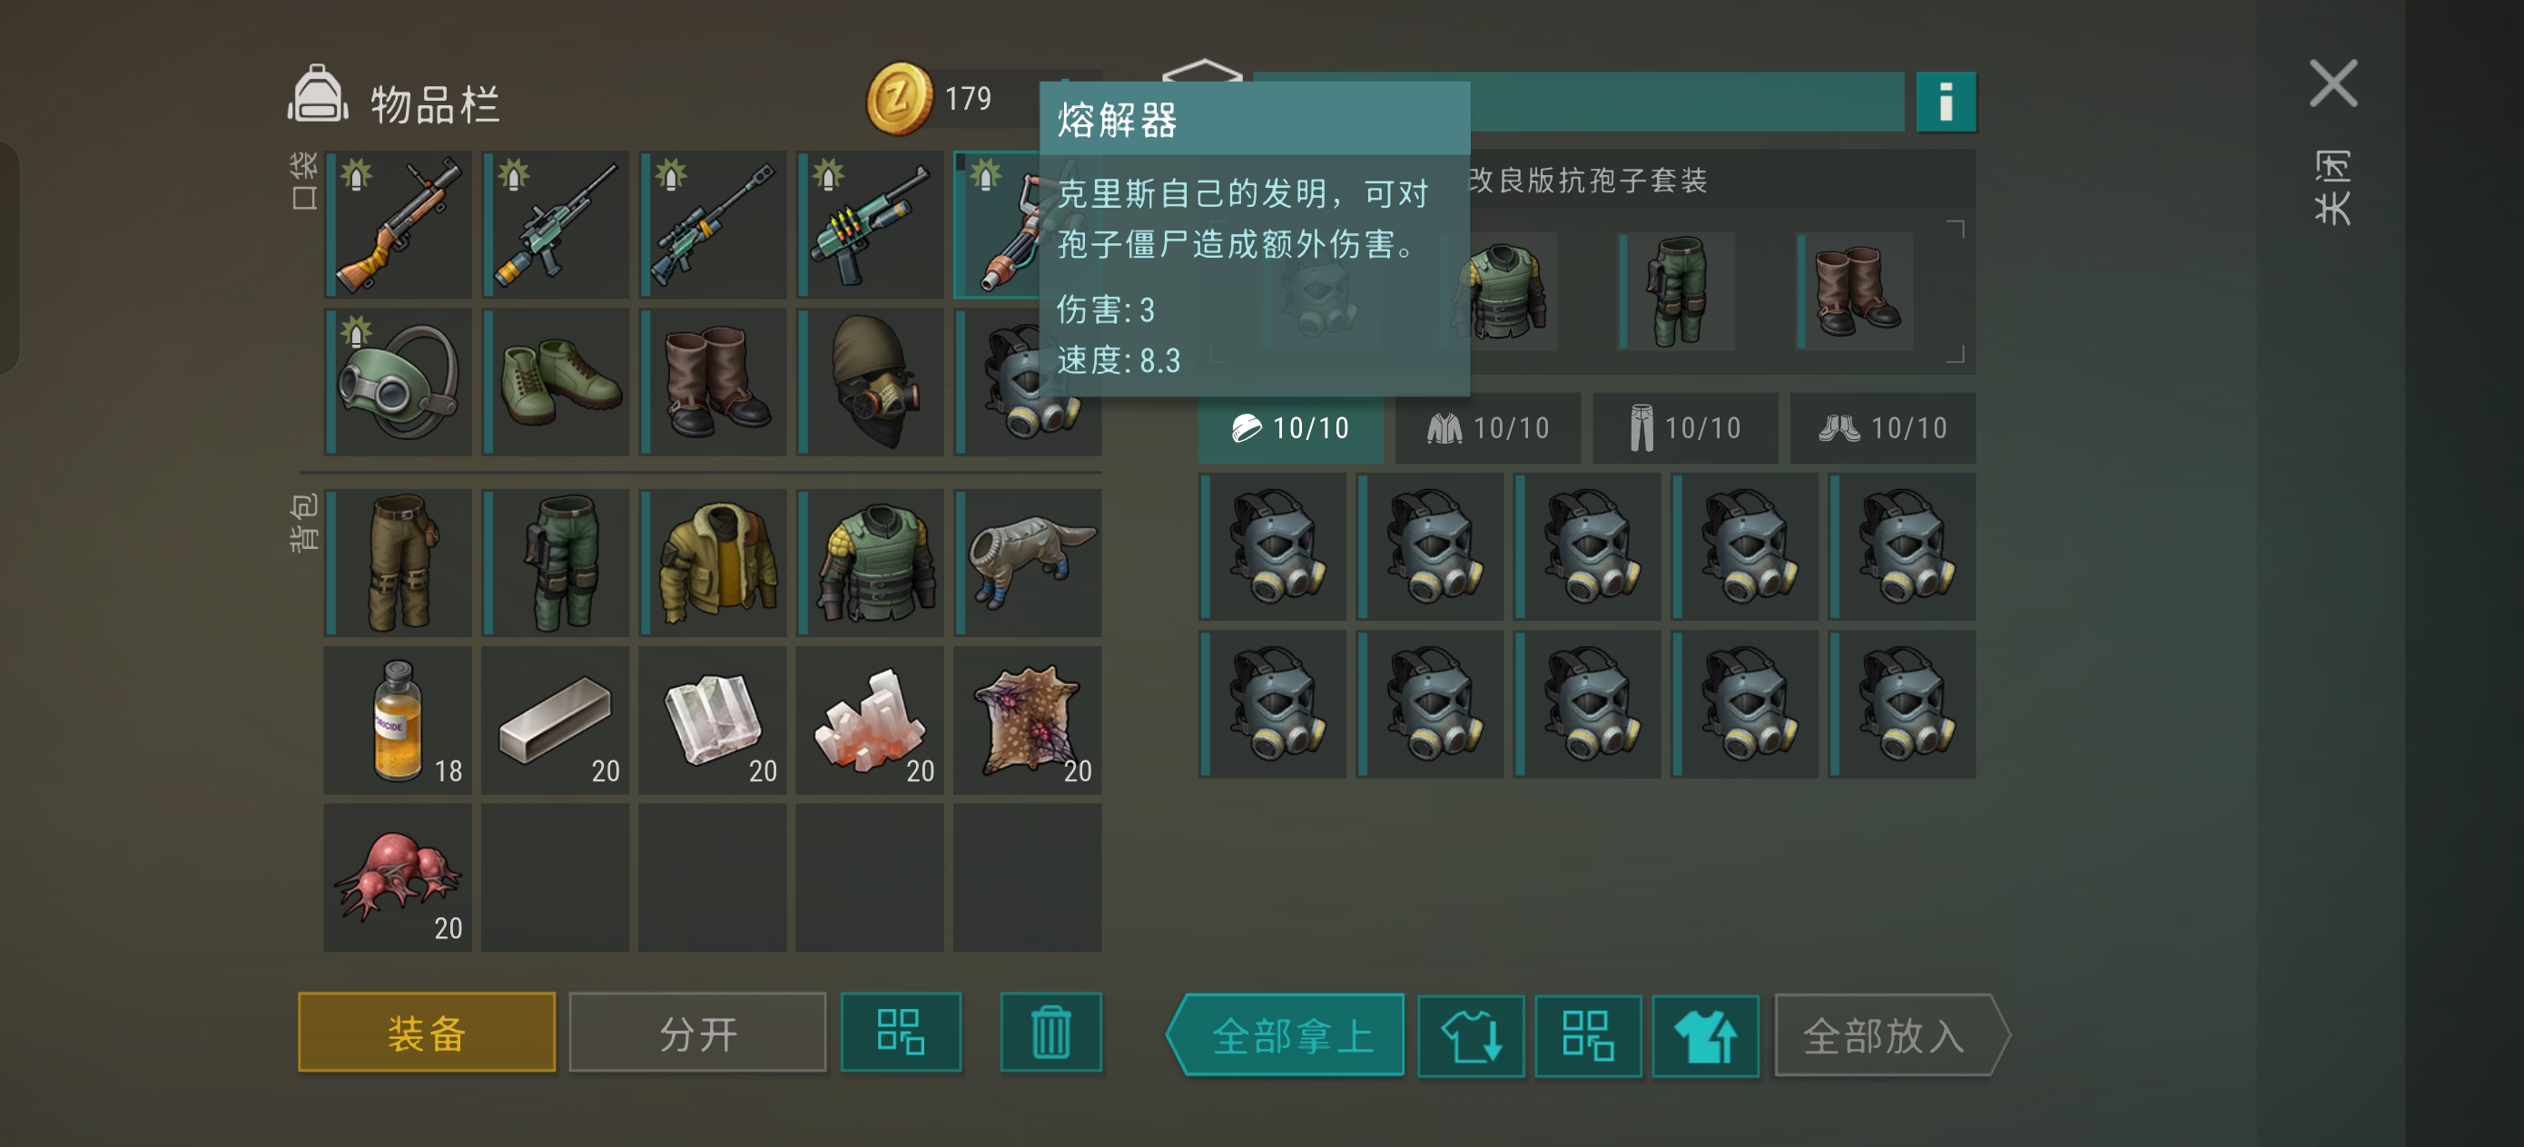2524x1147 pixels.
Task: Select the brown boots in set preview
Action: click(x=1855, y=291)
